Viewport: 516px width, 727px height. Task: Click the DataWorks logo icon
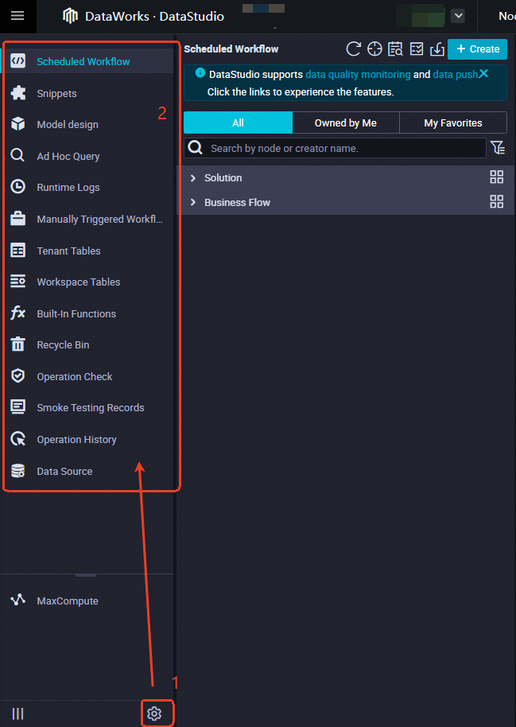[70, 16]
